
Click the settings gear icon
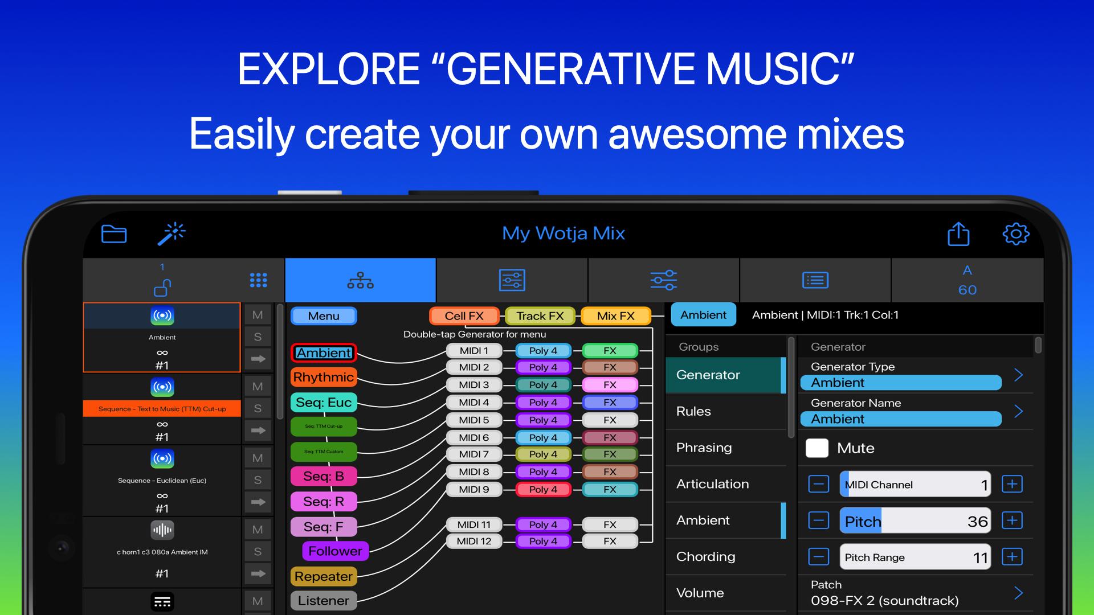(1015, 233)
